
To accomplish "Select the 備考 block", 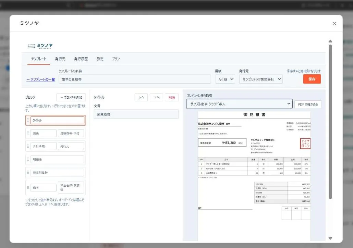I will (44, 188).
